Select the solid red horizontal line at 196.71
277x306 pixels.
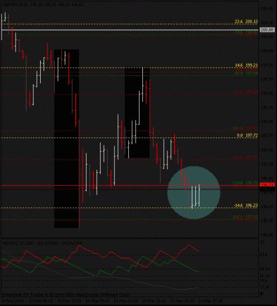click(130, 185)
